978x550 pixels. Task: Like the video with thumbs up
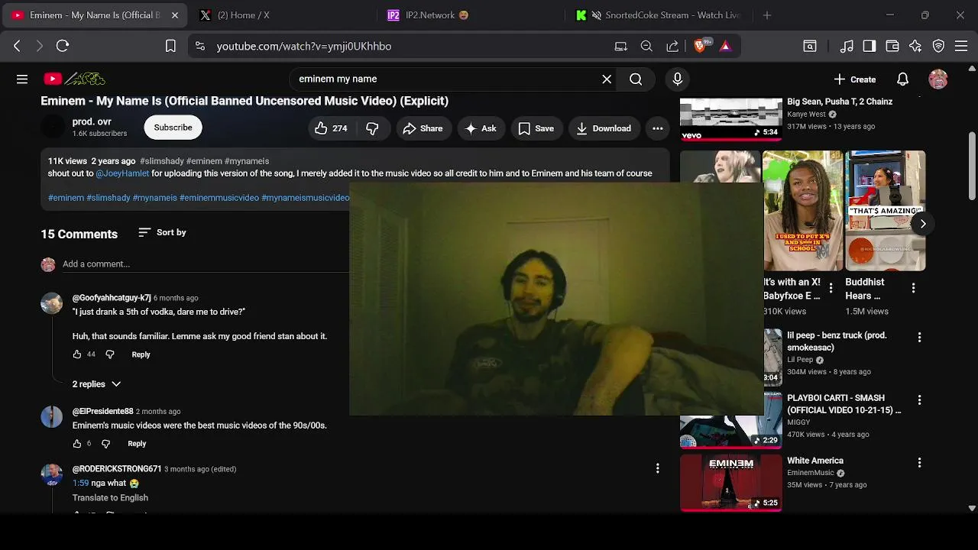click(331, 128)
